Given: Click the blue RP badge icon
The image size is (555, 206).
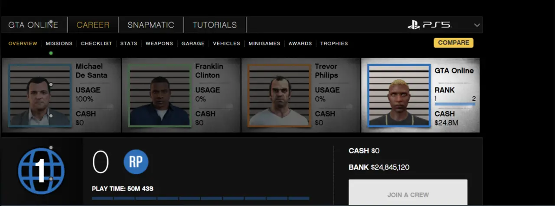Looking at the screenshot, I should [x=136, y=162].
